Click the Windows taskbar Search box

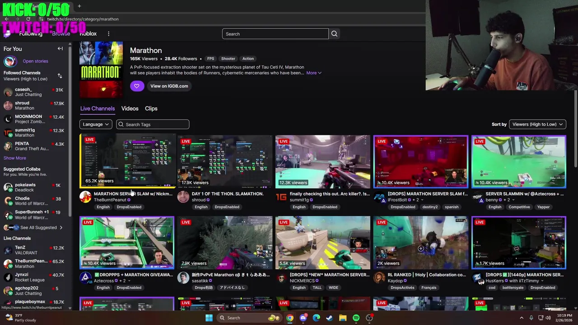pos(248,318)
